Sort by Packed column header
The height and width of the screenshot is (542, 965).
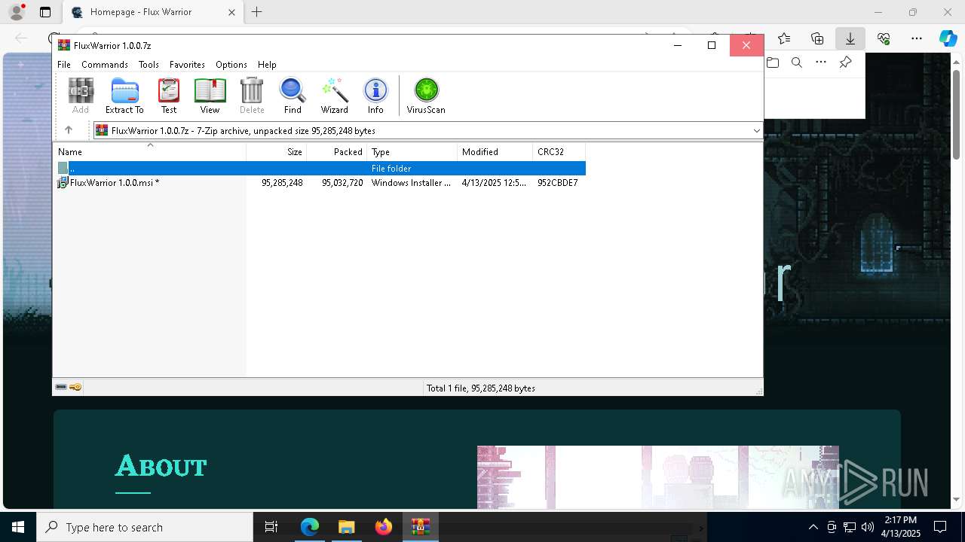click(337, 152)
